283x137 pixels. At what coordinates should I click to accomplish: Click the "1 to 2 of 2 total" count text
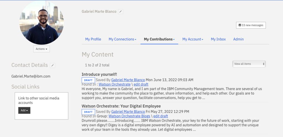tap(97, 65)
